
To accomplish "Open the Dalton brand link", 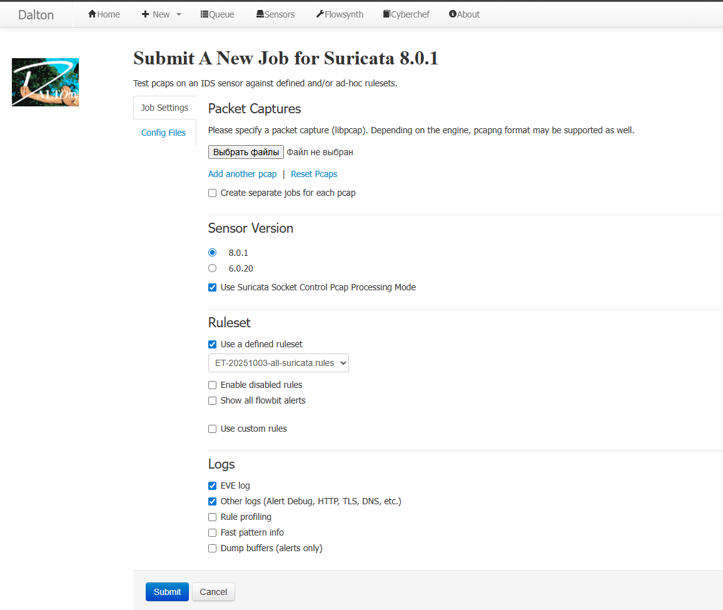I will [x=36, y=15].
